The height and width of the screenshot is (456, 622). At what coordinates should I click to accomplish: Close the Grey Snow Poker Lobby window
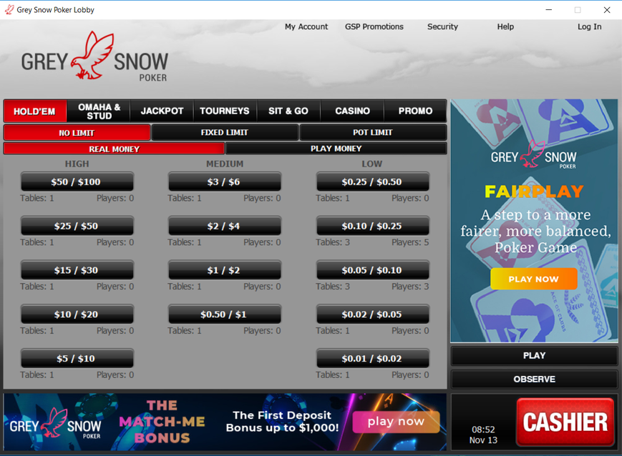click(607, 10)
